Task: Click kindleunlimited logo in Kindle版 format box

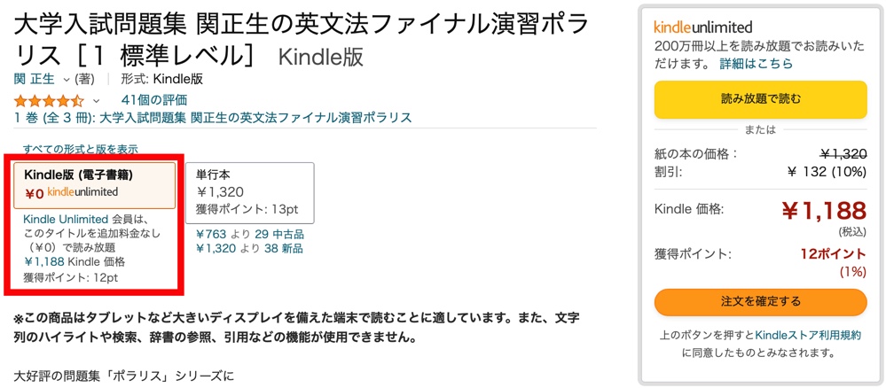Action: tap(83, 191)
